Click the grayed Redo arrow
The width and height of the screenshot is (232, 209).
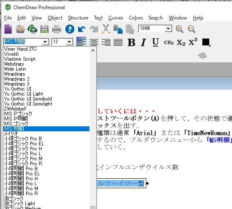tap(94, 29)
